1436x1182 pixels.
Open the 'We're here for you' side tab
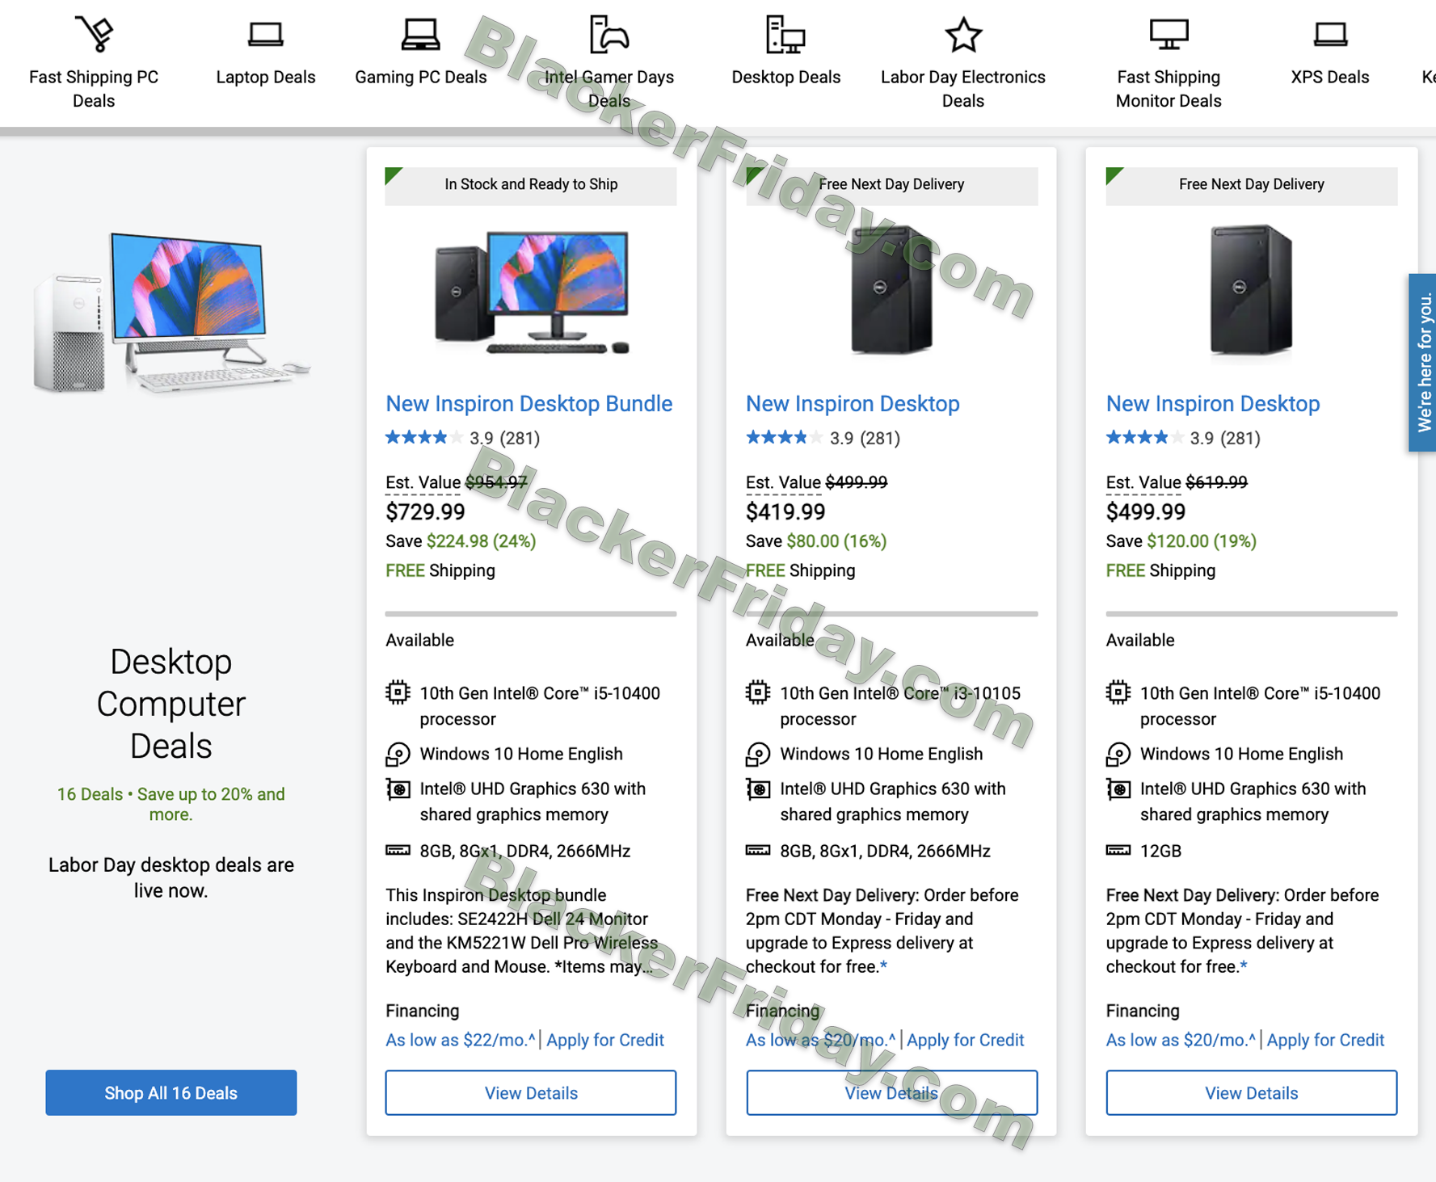pos(1423,362)
